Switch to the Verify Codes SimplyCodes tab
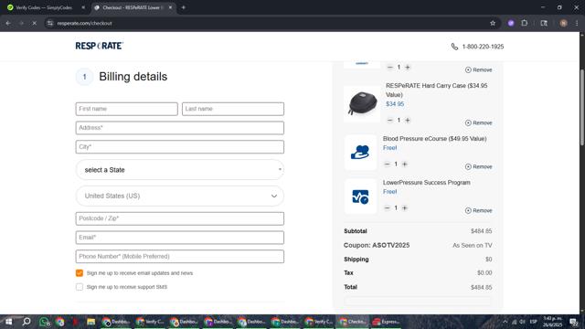The width and height of the screenshot is (585, 329). (44, 7)
